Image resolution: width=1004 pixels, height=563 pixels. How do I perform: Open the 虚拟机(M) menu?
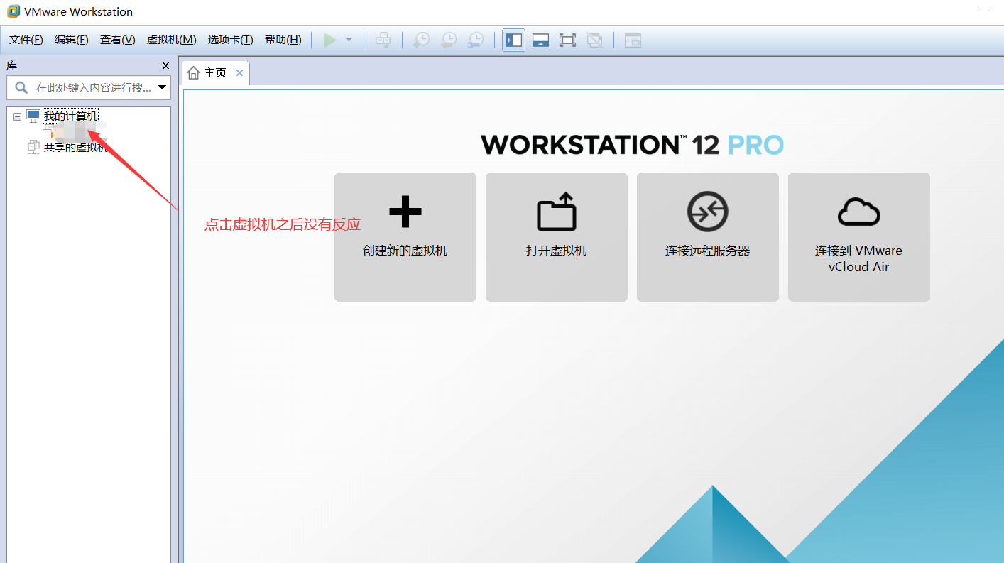[x=172, y=40]
